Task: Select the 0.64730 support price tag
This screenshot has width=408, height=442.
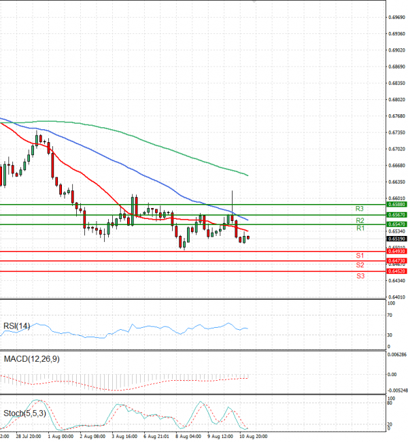Action: pyautogui.click(x=396, y=261)
